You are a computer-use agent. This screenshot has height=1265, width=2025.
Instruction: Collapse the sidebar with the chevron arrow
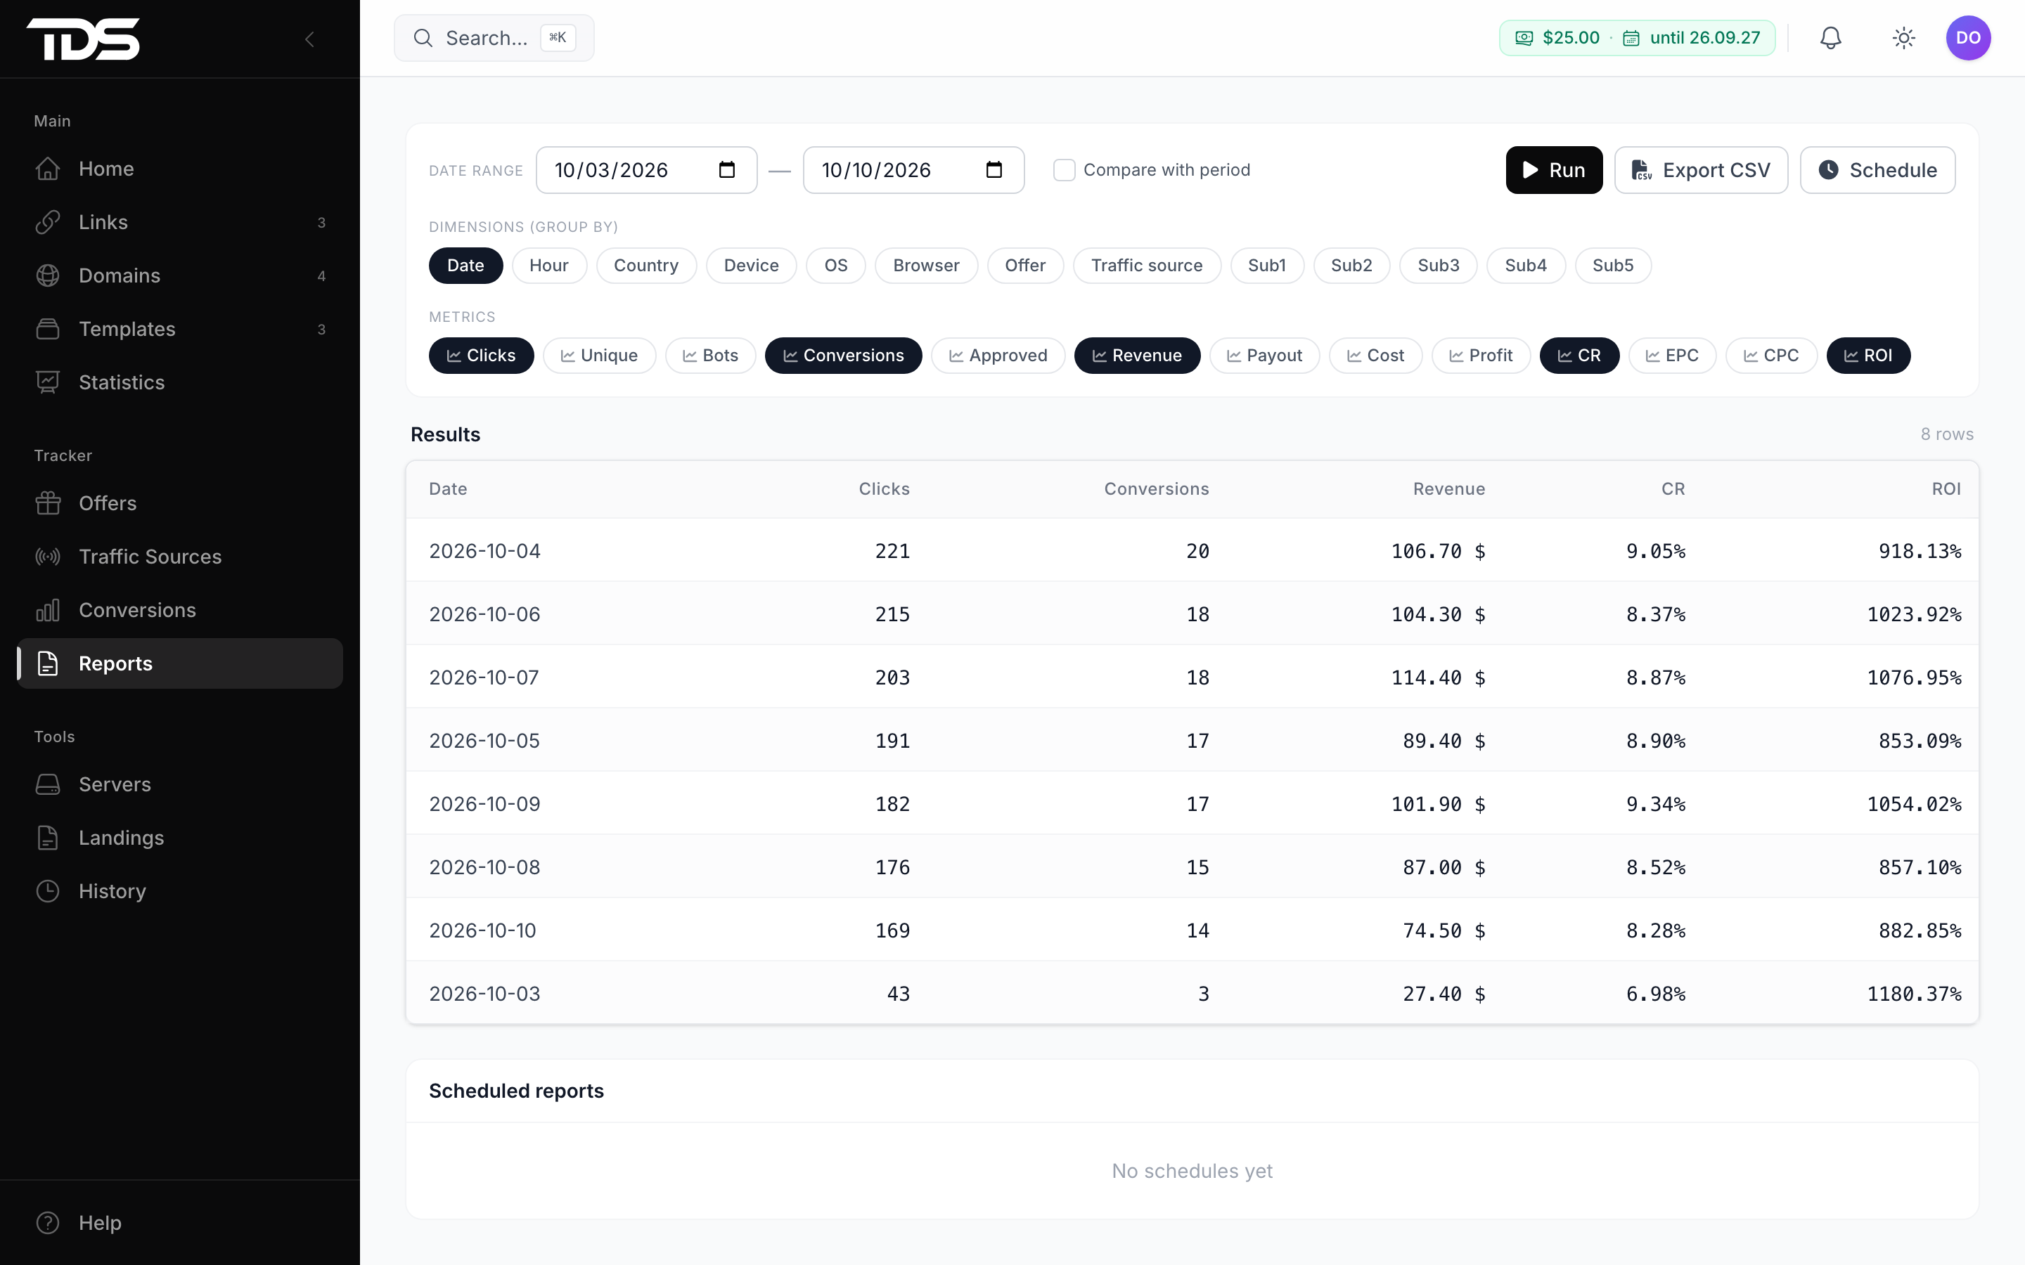point(309,39)
